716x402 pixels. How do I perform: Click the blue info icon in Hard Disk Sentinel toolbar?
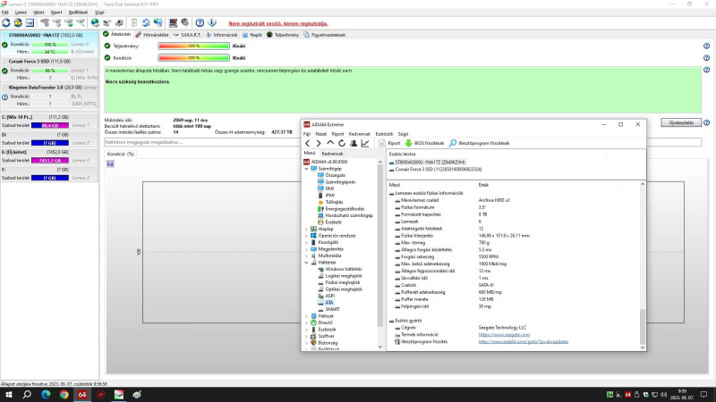212,22
